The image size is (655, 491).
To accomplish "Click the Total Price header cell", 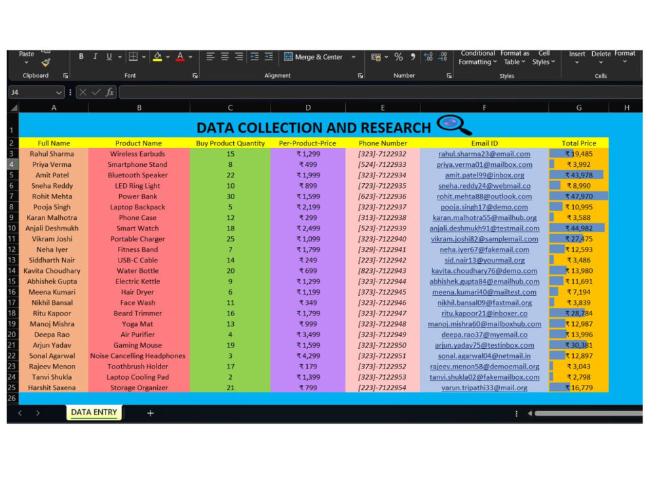I will click(578, 143).
